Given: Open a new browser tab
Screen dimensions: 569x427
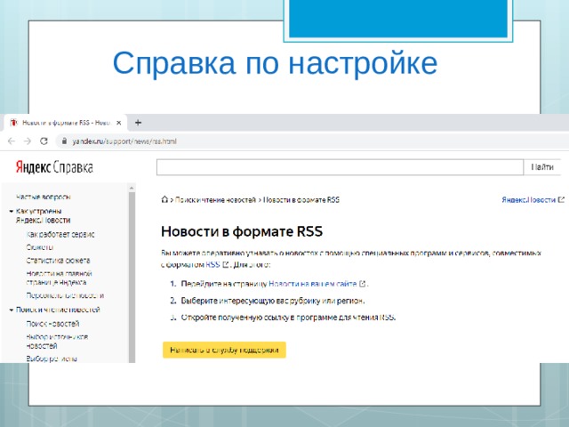Looking at the screenshot, I should tap(138, 123).
